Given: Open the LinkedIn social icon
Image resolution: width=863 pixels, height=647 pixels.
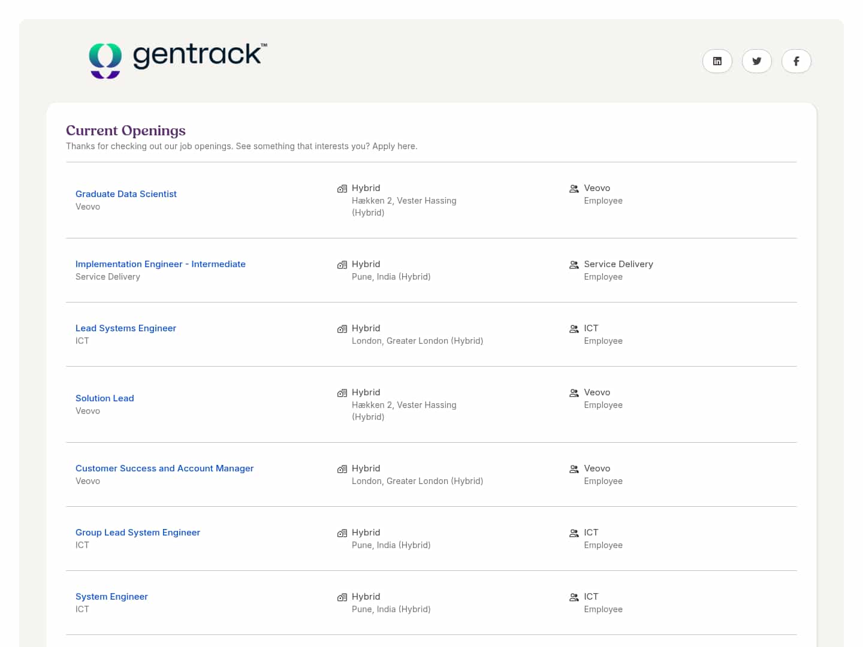Looking at the screenshot, I should (717, 61).
